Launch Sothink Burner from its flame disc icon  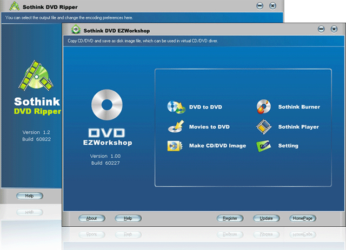263,107
